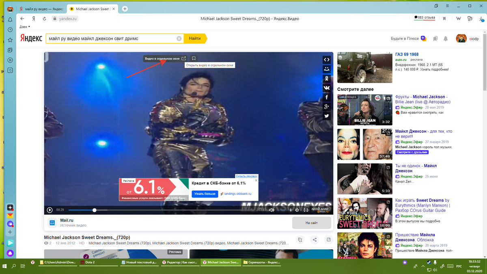487x274 pixels.
Task: Open 'Пришествие Майкла Джексона' video link
Action: click(x=415, y=237)
